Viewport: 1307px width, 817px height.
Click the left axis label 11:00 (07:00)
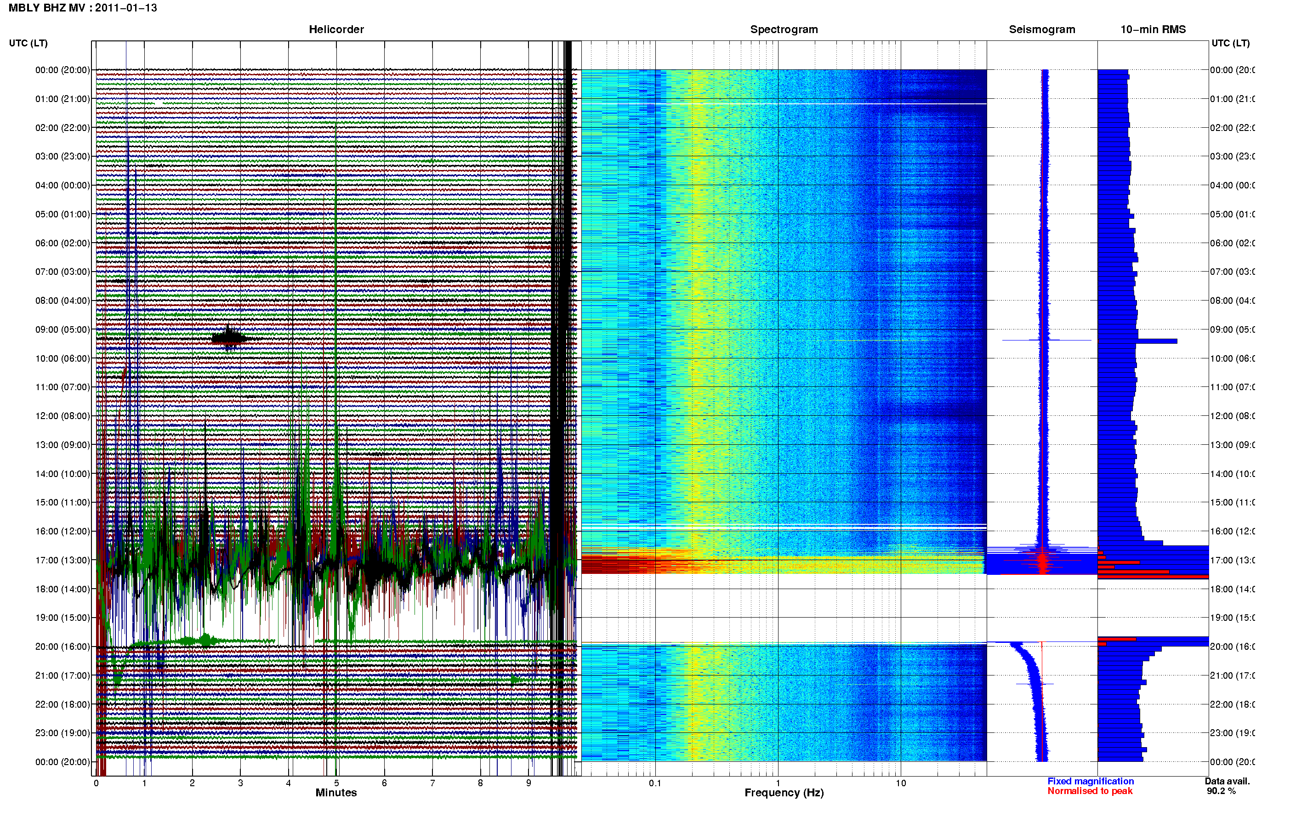tap(63, 387)
